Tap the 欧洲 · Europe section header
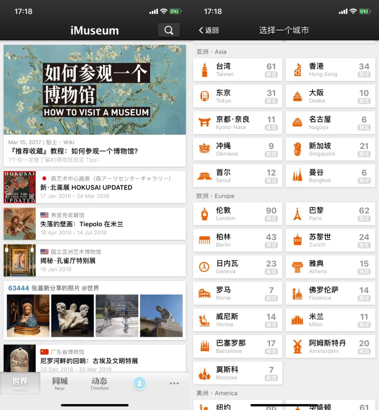 coord(215,196)
